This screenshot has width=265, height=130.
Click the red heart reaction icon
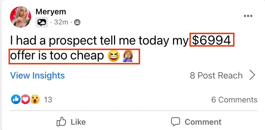click(x=25, y=99)
